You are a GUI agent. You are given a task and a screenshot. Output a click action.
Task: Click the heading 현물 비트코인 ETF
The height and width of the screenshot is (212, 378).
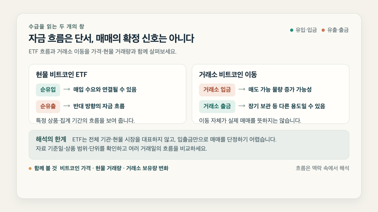tap(61, 75)
